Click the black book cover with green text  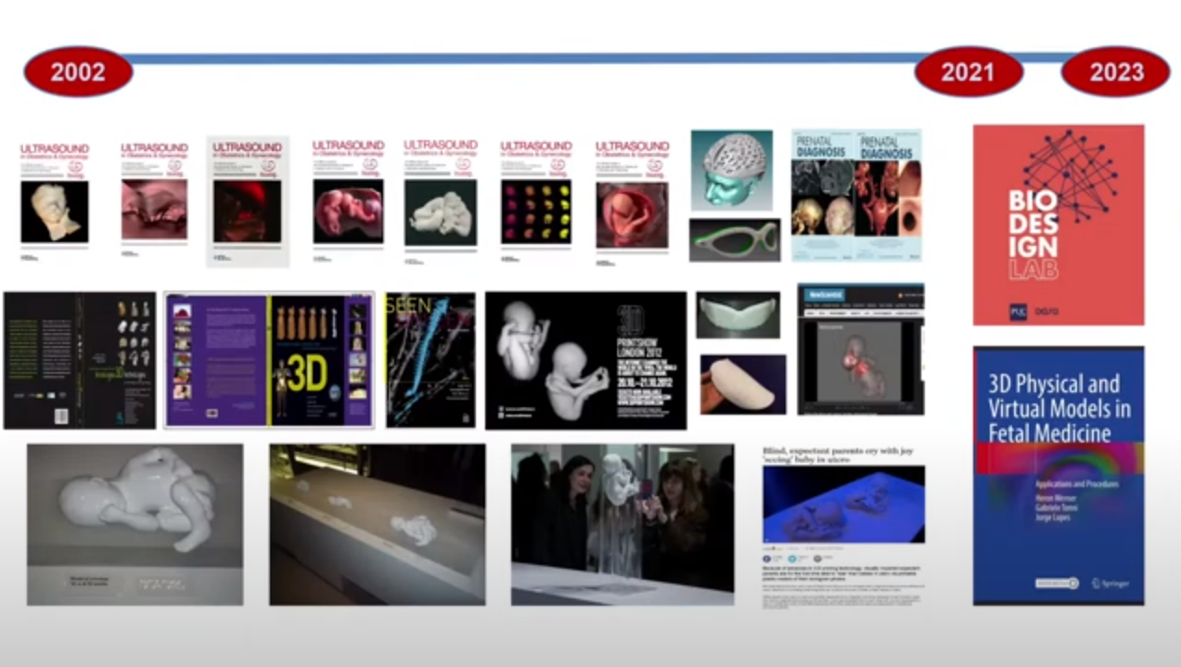pyautogui.click(x=80, y=360)
